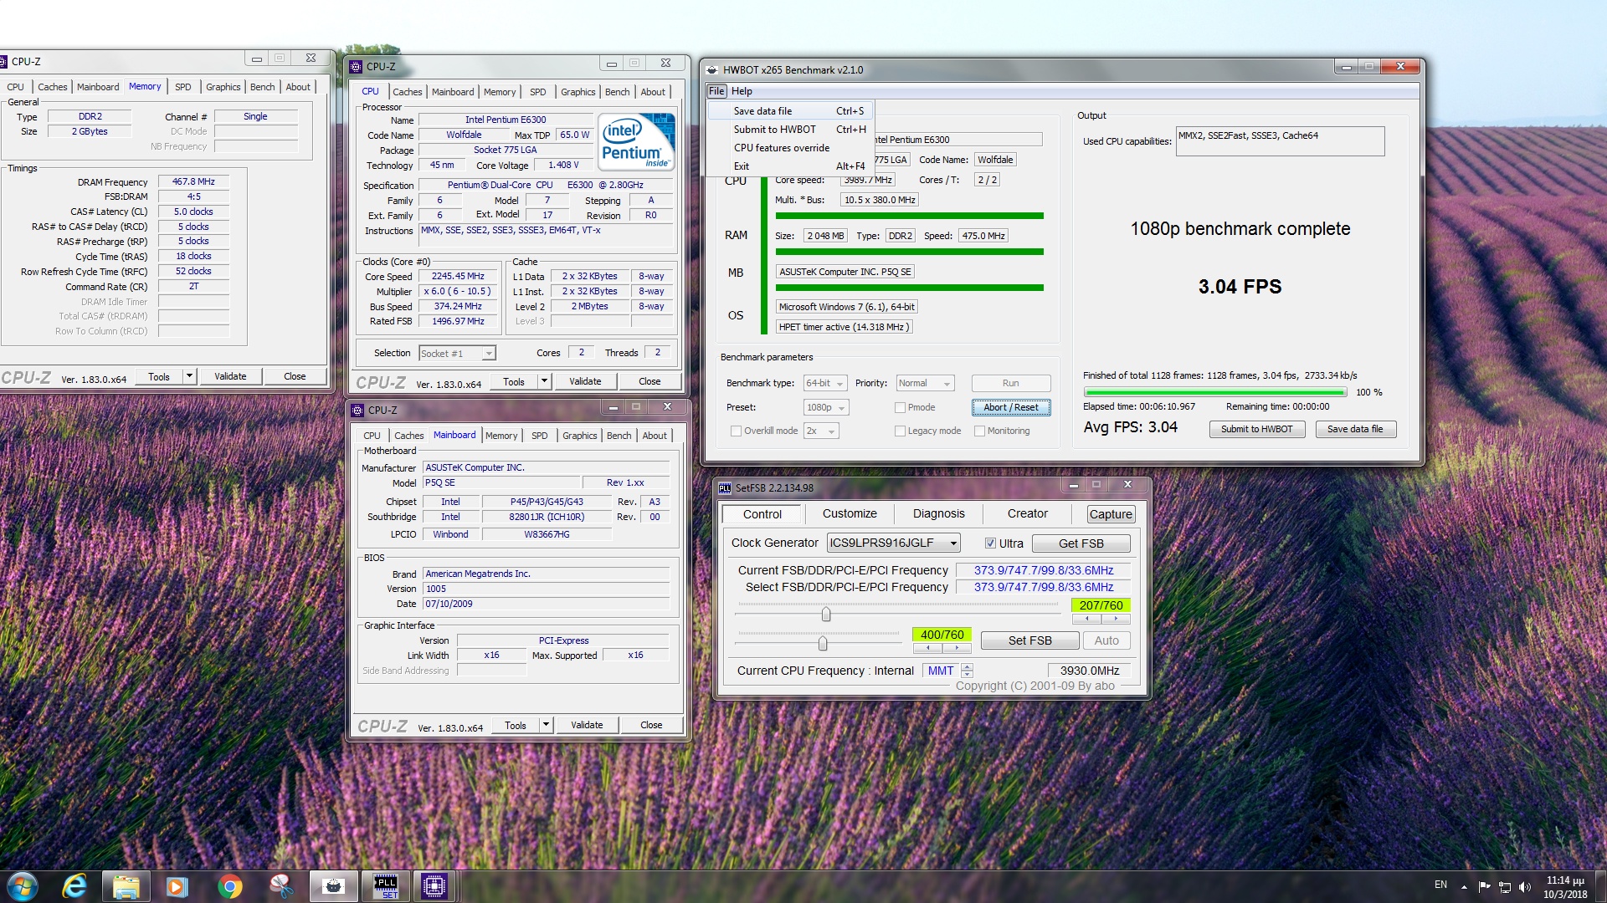This screenshot has height=903, width=1607.
Task: Open Windows Media Player taskbar icon
Action: coord(177,886)
